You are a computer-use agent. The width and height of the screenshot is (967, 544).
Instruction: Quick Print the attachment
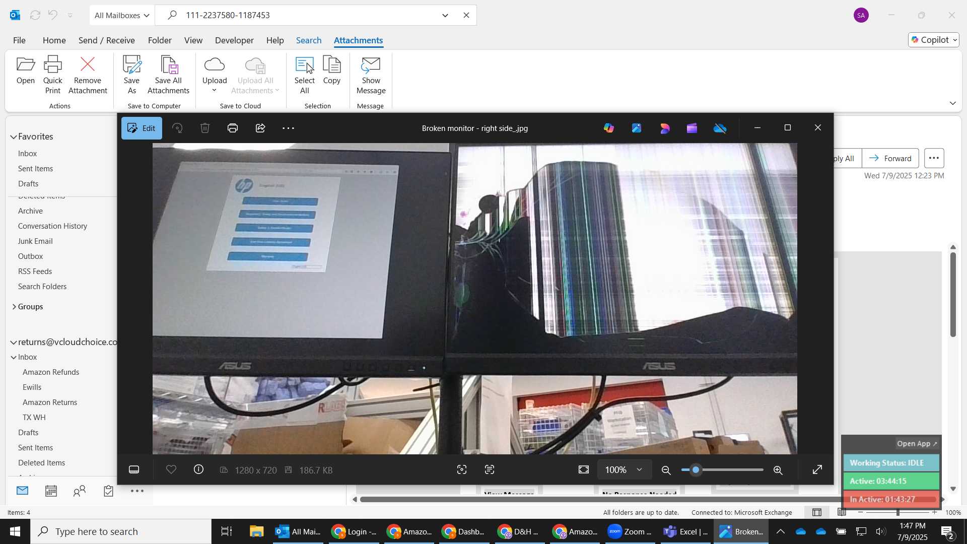53,75
